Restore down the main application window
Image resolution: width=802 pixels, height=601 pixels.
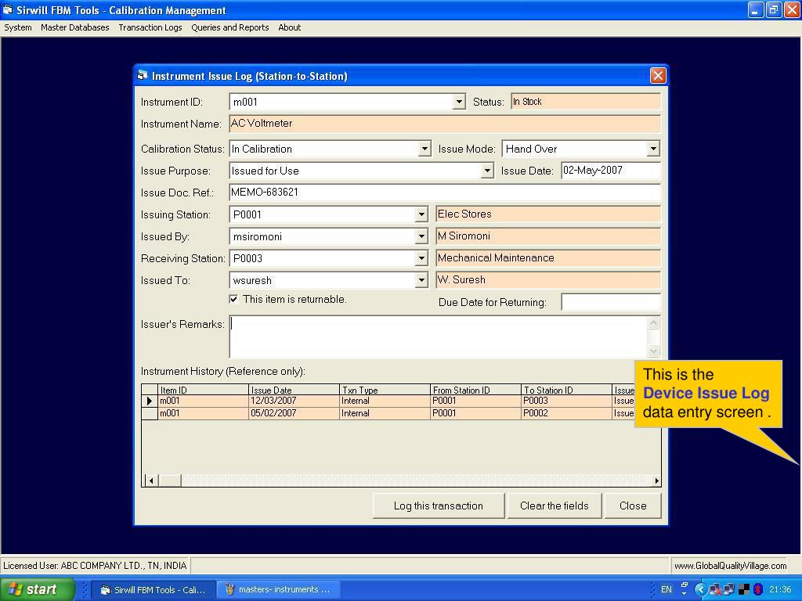tap(773, 9)
